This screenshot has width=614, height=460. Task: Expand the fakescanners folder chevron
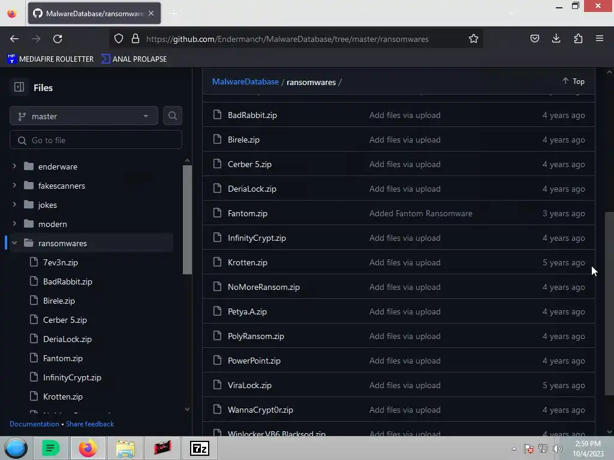14,186
